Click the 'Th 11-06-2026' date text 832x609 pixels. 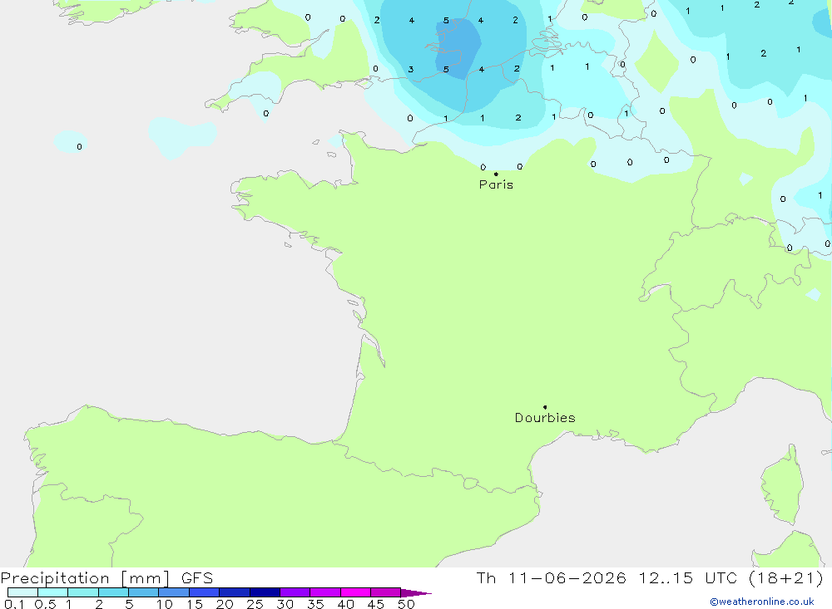tap(551, 578)
